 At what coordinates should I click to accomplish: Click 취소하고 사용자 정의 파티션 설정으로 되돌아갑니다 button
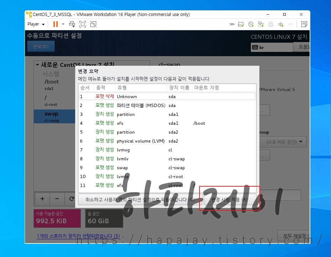coord(140,199)
